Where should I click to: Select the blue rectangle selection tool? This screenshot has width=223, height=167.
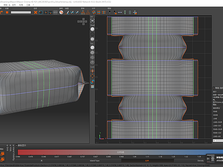pos(41,12)
